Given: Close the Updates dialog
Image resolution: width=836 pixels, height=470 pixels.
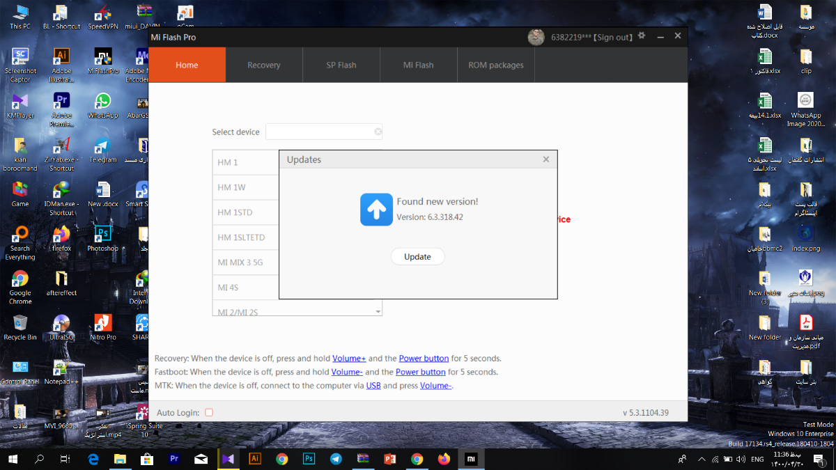Looking at the screenshot, I should [x=546, y=159].
